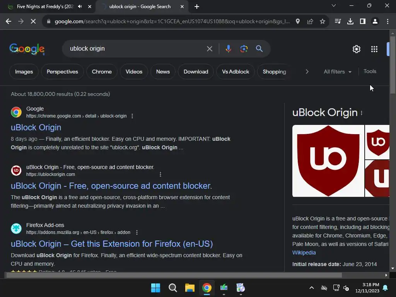The height and width of the screenshot is (297, 396).
Task: Click Chrome icon in taskbar
Action: [x=207, y=288]
